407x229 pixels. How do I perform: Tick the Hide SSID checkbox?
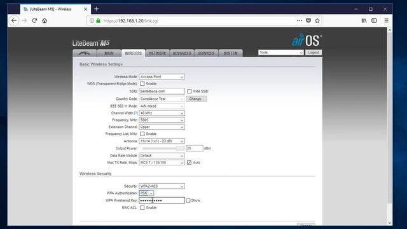tap(190, 91)
